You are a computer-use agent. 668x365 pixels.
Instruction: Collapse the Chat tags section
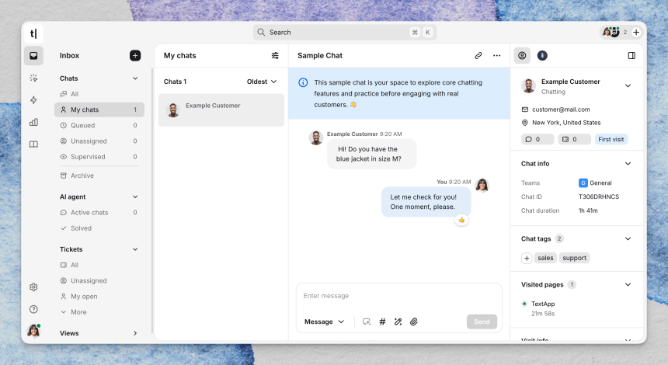tap(628, 238)
